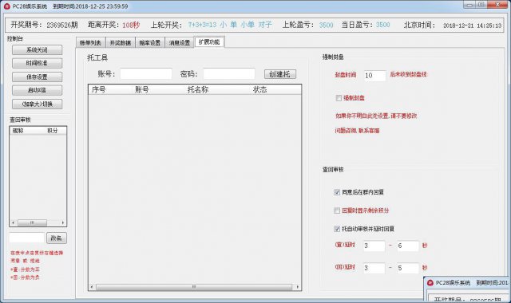This screenshot has height=303, width=511.
Task: Click the 托 list horizontal scrollbar thumb
Action: [194, 287]
